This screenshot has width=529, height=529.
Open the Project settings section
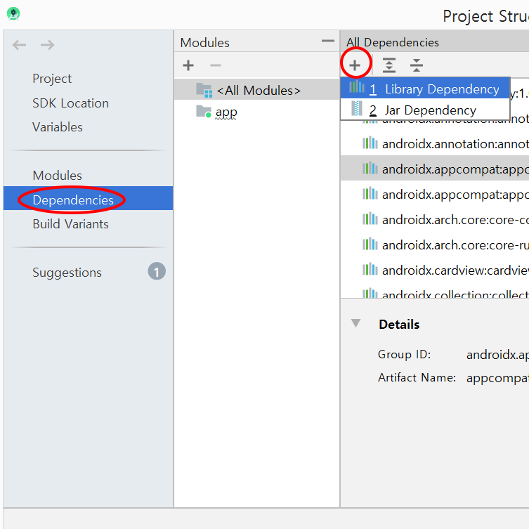52,79
